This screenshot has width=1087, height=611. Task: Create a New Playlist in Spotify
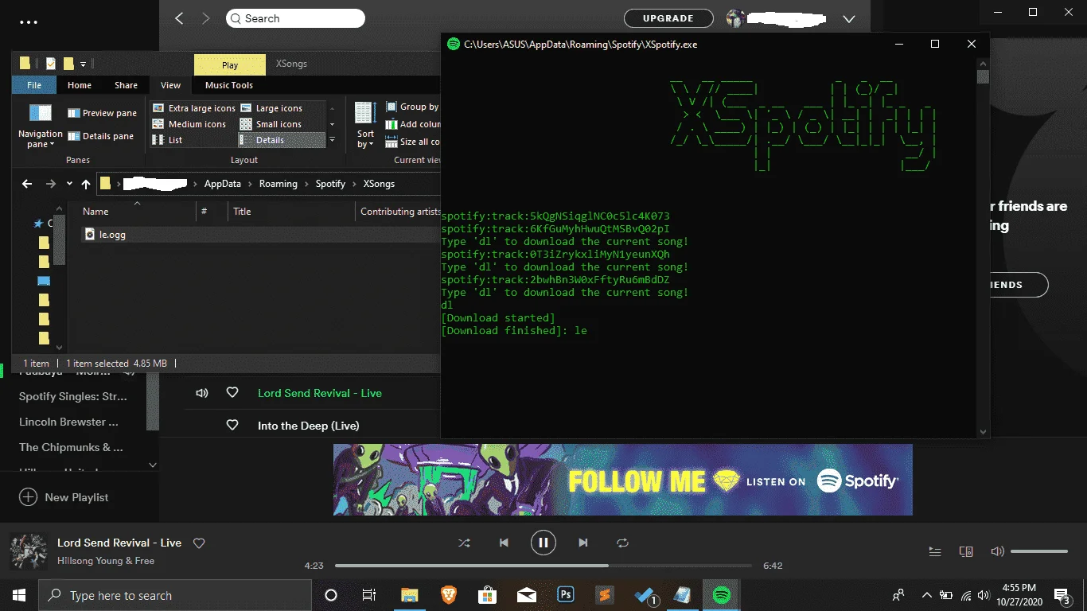tap(64, 497)
